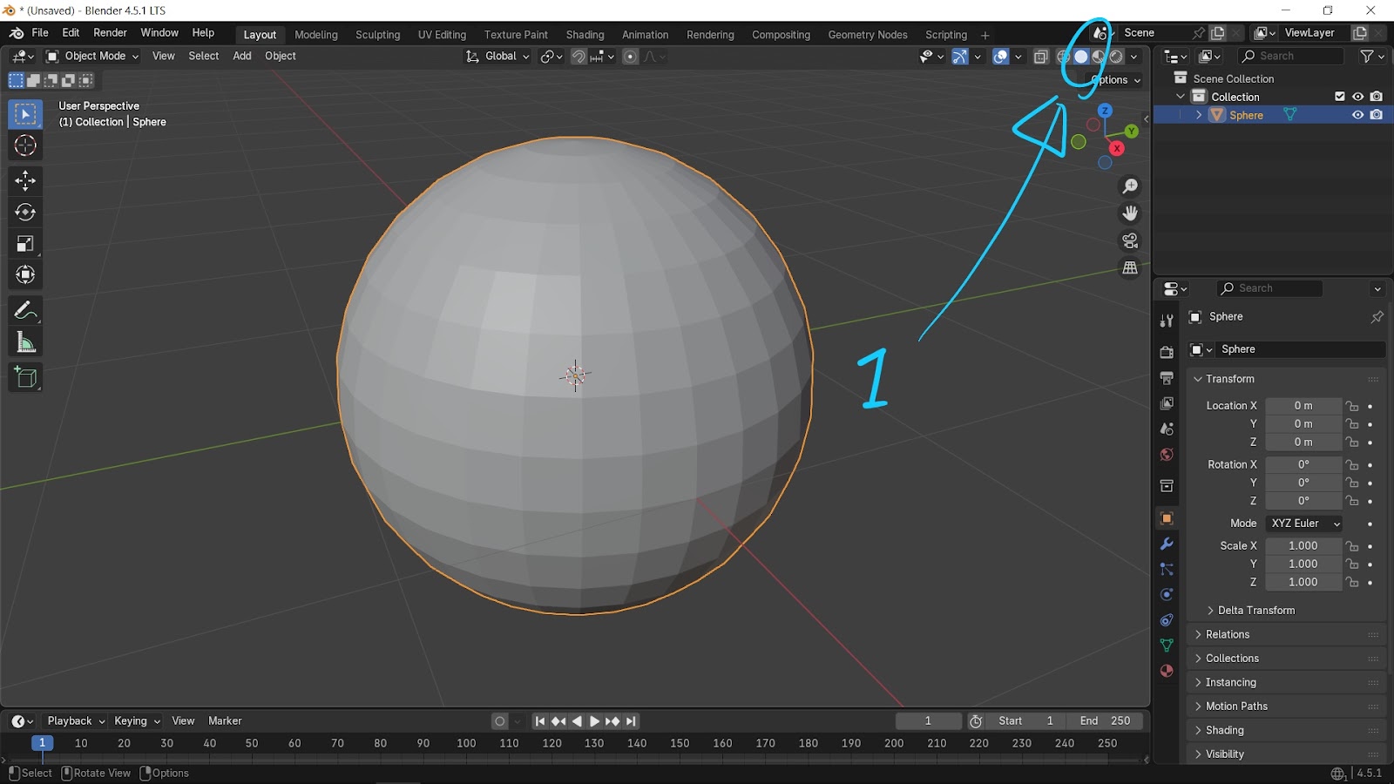Screen dimensions: 1394x784
Task: Select the Annotate pencil tool
Action: 25,311
